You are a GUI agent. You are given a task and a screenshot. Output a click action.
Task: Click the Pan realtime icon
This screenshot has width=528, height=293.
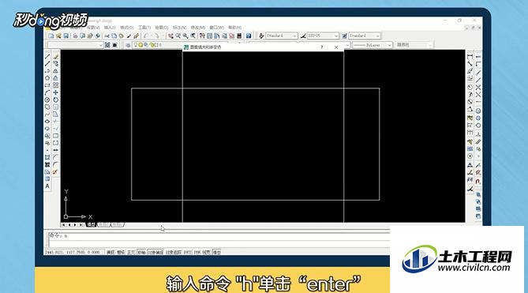[x=170, y=36]
